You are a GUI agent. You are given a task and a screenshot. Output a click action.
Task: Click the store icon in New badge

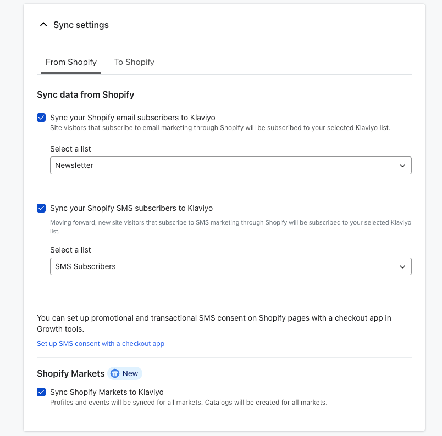[x=115, y=373]
